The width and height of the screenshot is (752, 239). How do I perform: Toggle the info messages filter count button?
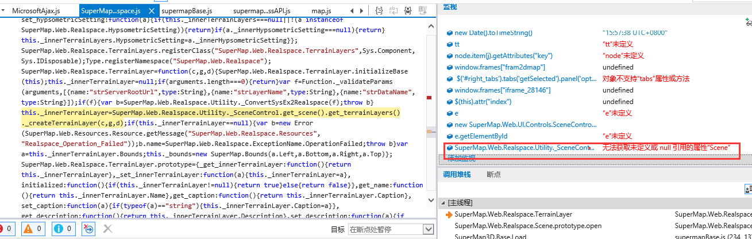pos(64,229)
